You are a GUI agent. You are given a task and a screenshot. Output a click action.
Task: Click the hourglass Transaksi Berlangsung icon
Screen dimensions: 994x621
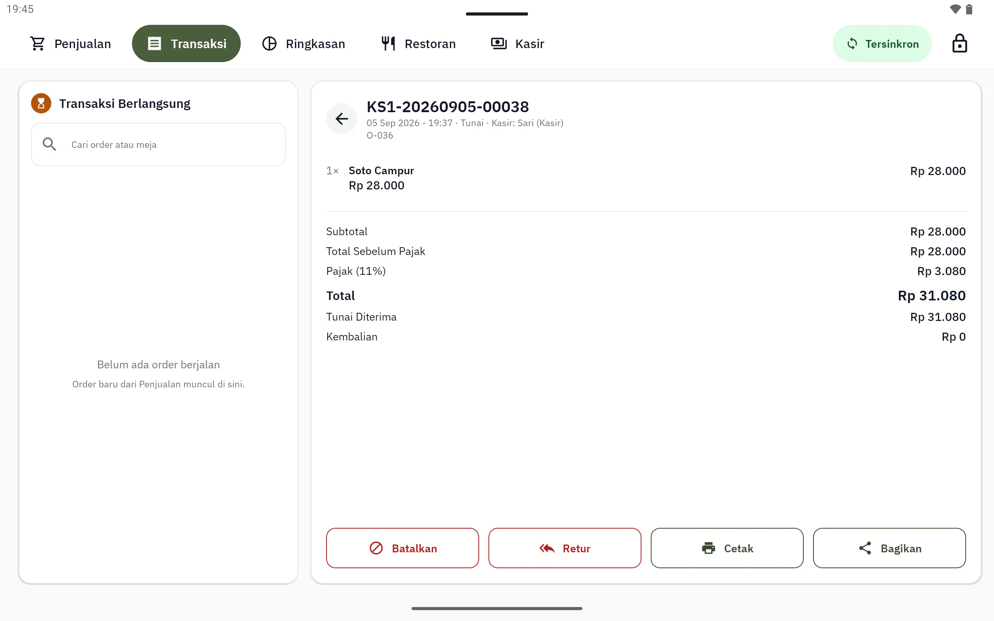(41, 103)
